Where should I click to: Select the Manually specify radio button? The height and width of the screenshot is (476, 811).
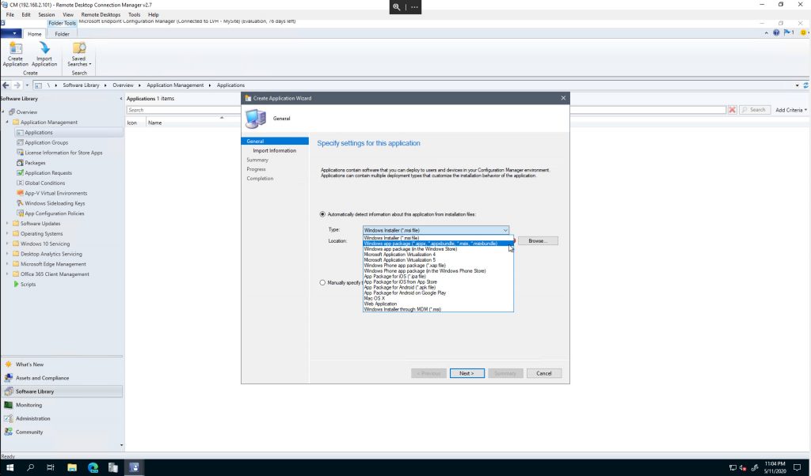coord(323,283)
